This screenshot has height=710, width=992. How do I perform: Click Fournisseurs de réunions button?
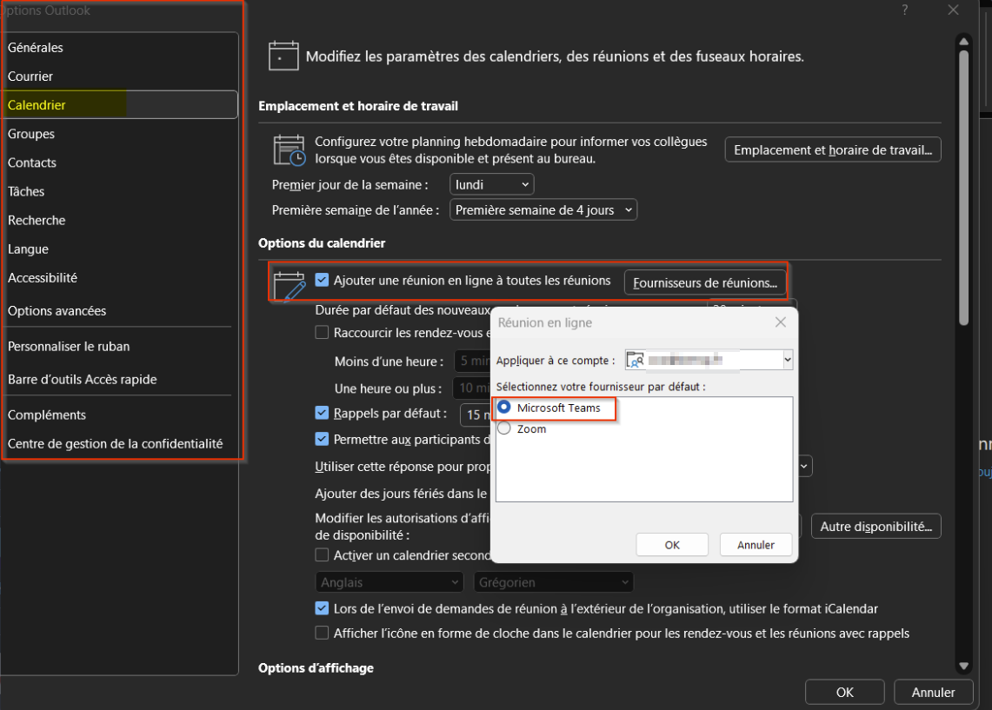click(x=705, y=282)
